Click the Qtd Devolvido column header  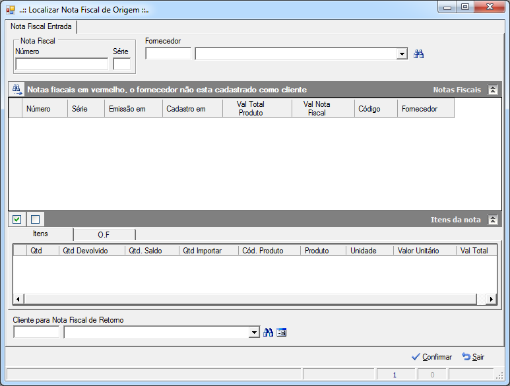92,250
